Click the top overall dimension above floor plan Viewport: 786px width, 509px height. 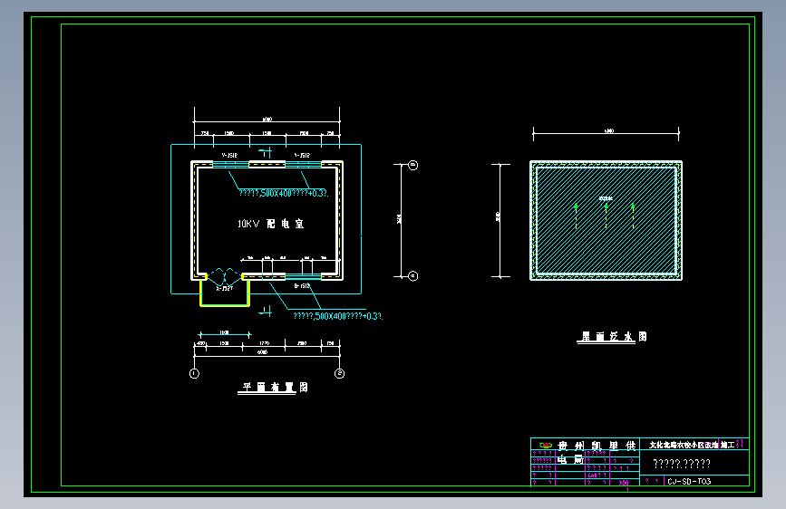pos(267,120)
